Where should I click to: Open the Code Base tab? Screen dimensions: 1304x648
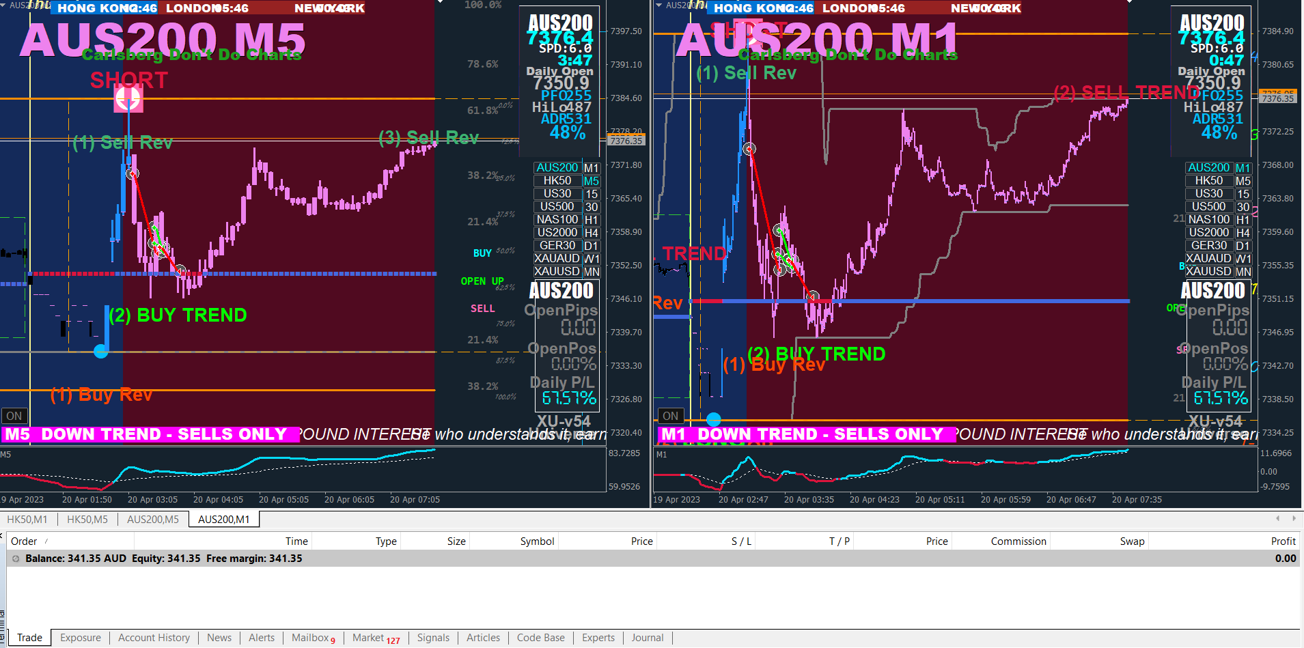pyautogui.click(x=541, y=638)
